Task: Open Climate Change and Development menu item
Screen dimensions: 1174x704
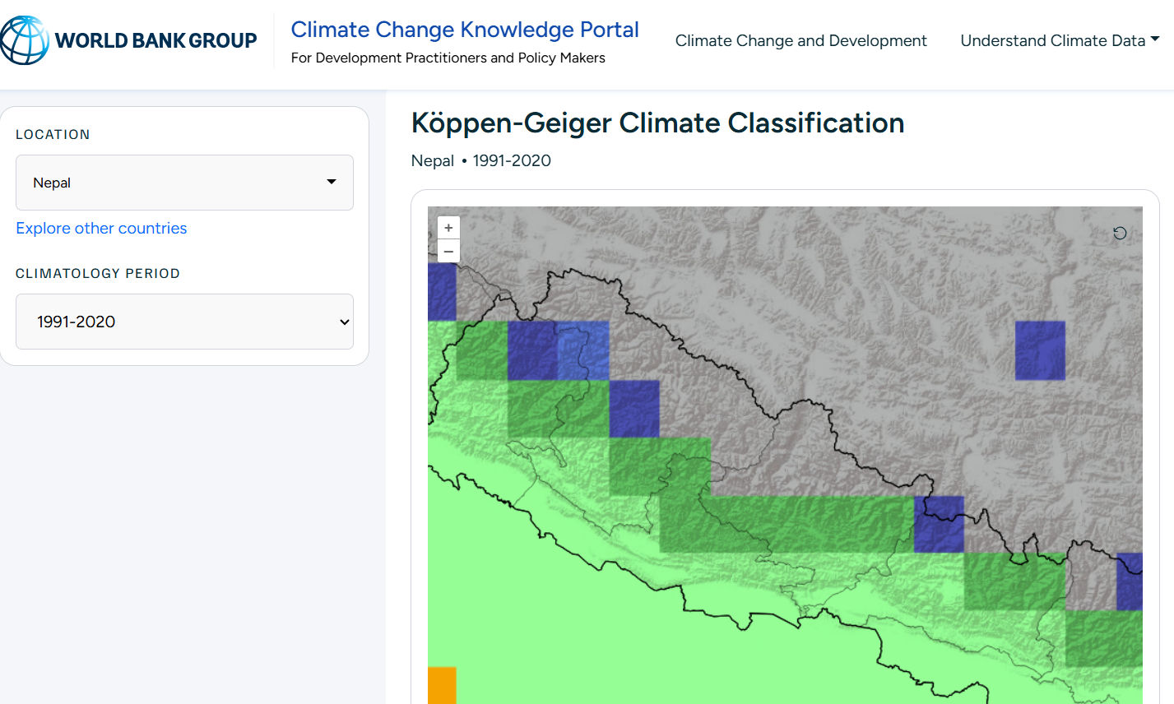Action: tap(800, 40)
